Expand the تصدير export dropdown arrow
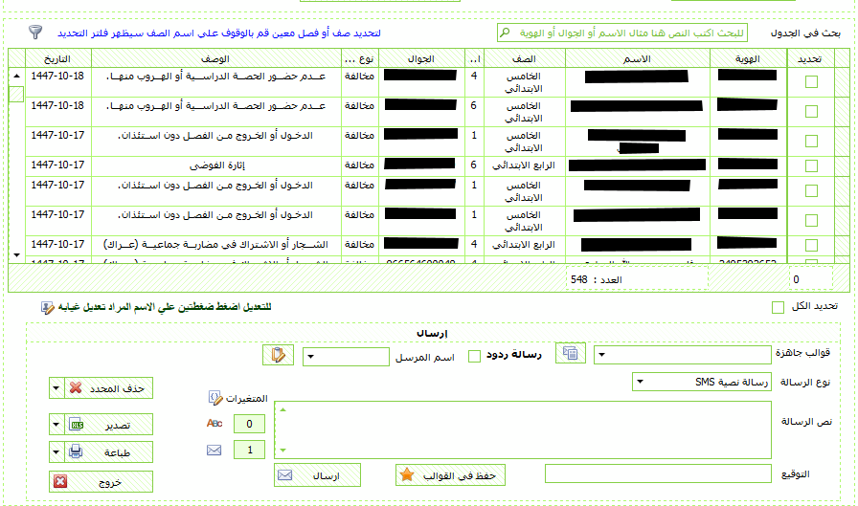The height and width of the screenshot is (506, 858). pos(56,425)
